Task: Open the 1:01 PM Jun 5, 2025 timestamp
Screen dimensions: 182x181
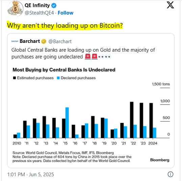Action: click(x=31, y=174)
